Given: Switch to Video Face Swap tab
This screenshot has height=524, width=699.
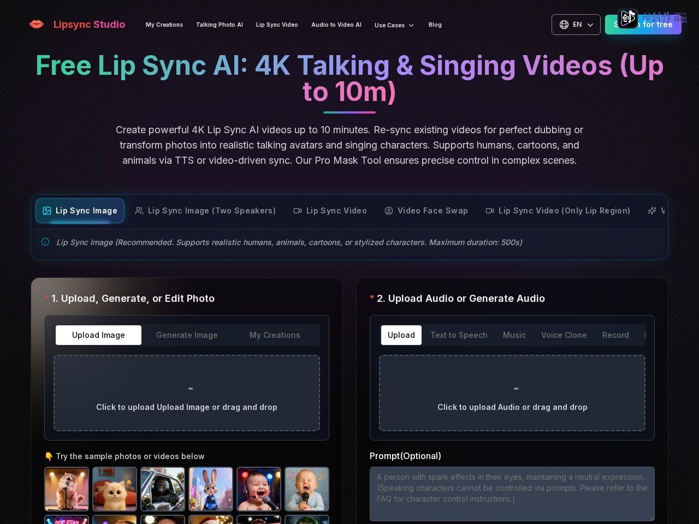Looking at the screenshot, I should pos(426,211).
